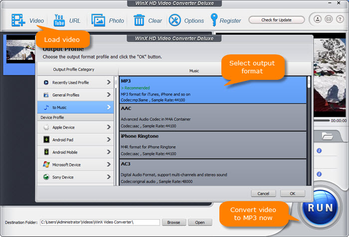This screenshot has height=237, width=349.
Task: Click the Open destination folder button
Action: 200,223
